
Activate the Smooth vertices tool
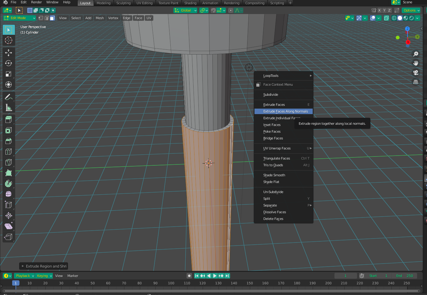(9, 194)
